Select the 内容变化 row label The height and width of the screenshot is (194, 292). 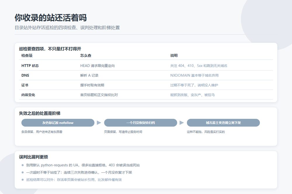point(28,95)
